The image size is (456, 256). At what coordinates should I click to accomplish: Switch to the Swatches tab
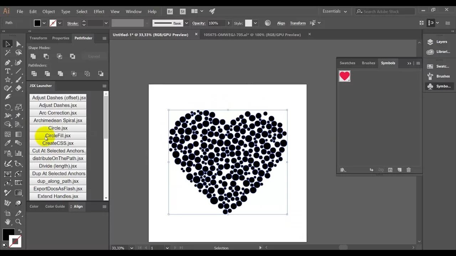coord(347,63)
